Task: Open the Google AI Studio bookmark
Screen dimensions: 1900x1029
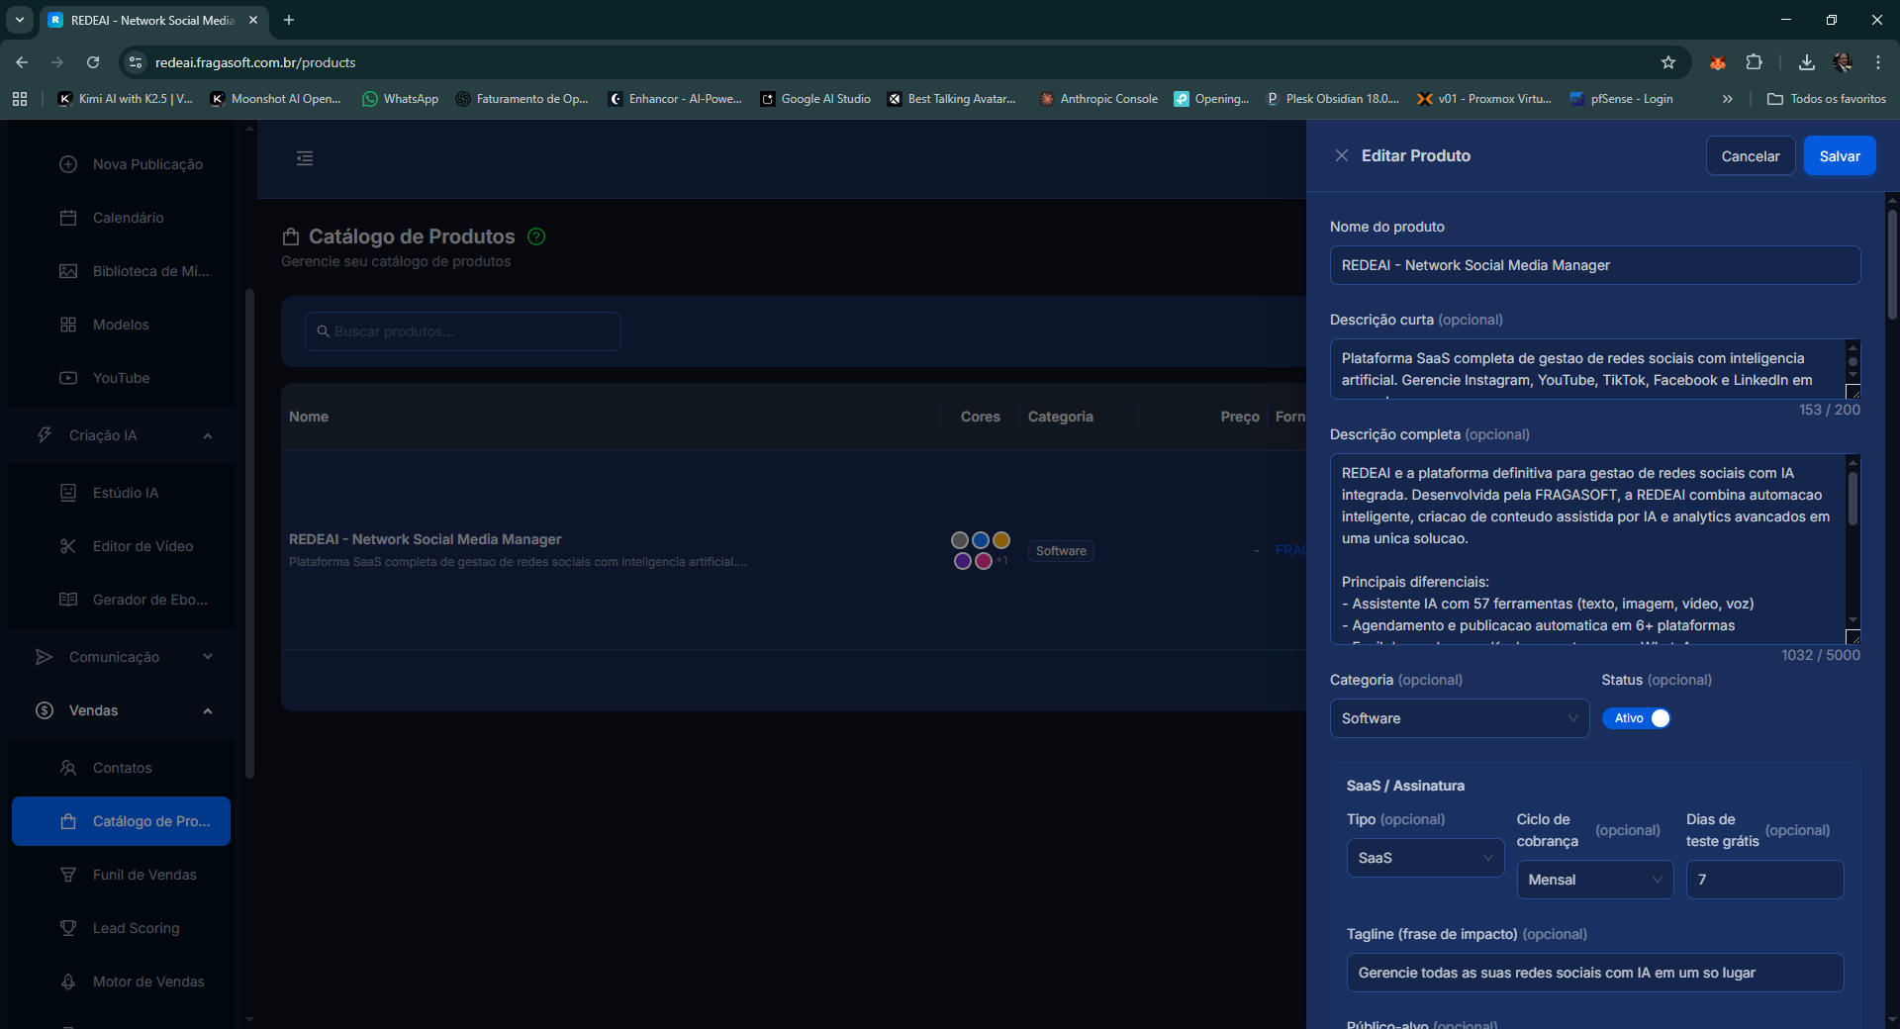Action: (815, 99)
